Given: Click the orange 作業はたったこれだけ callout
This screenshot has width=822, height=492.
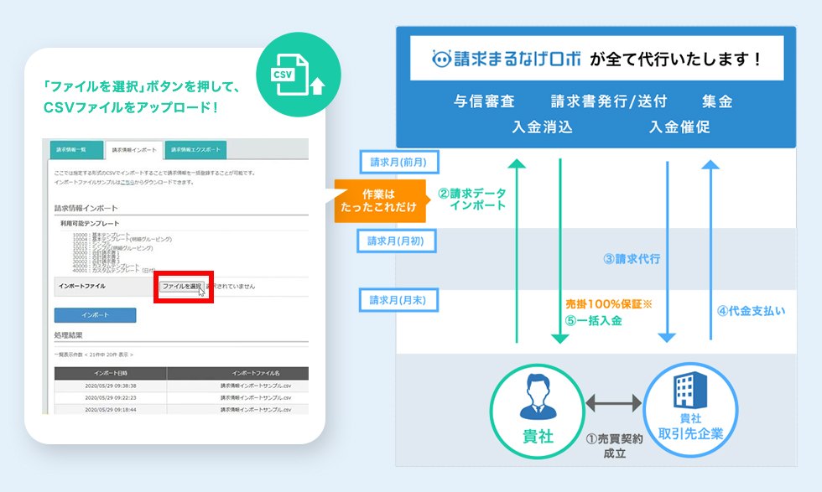Looking at the screenshot, I should (x=379, y=200).
